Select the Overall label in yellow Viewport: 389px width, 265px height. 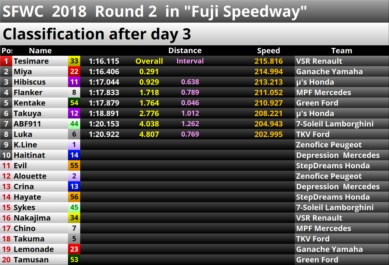(x=149, y=61)
